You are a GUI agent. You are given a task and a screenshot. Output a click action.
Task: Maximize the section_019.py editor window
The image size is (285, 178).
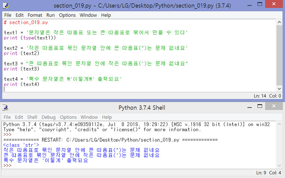point(260,4)
